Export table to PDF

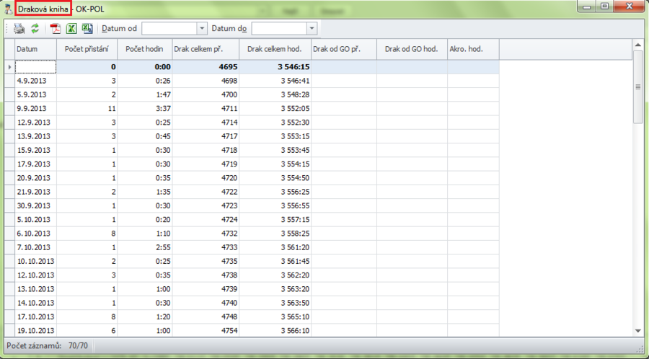[55, 29]
